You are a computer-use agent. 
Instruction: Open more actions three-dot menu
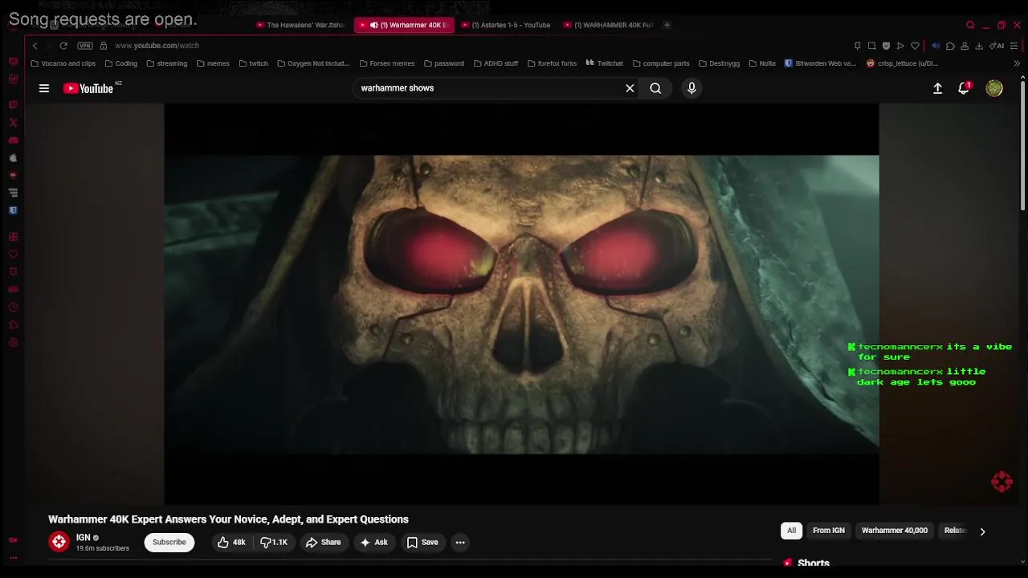(x=460, y=543)
